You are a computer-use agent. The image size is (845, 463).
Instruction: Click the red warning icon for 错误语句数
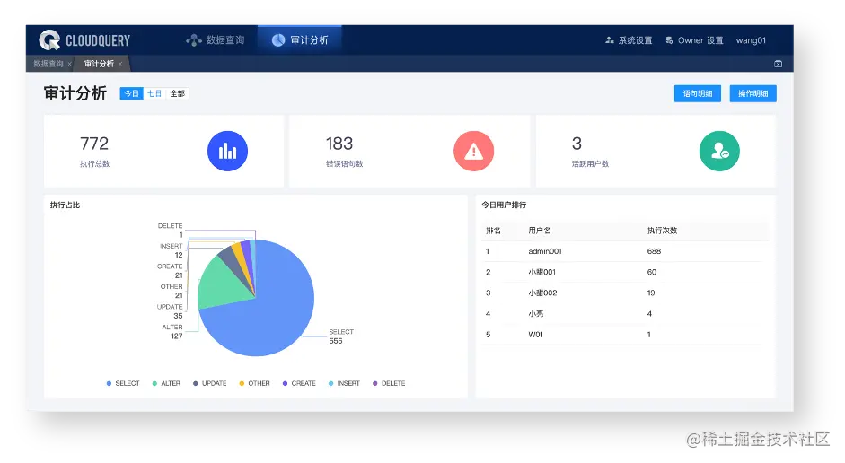[x=474, y=152]
